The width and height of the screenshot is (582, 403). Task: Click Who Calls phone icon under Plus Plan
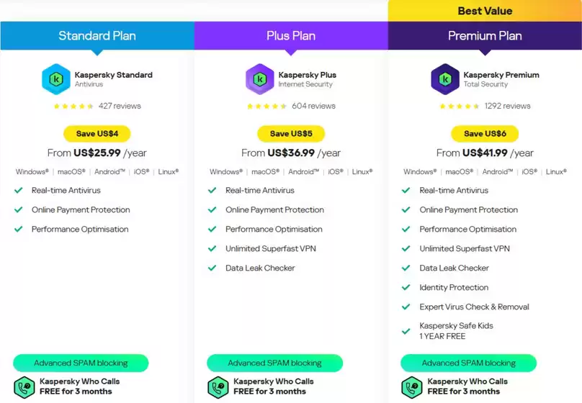(218, 386)
